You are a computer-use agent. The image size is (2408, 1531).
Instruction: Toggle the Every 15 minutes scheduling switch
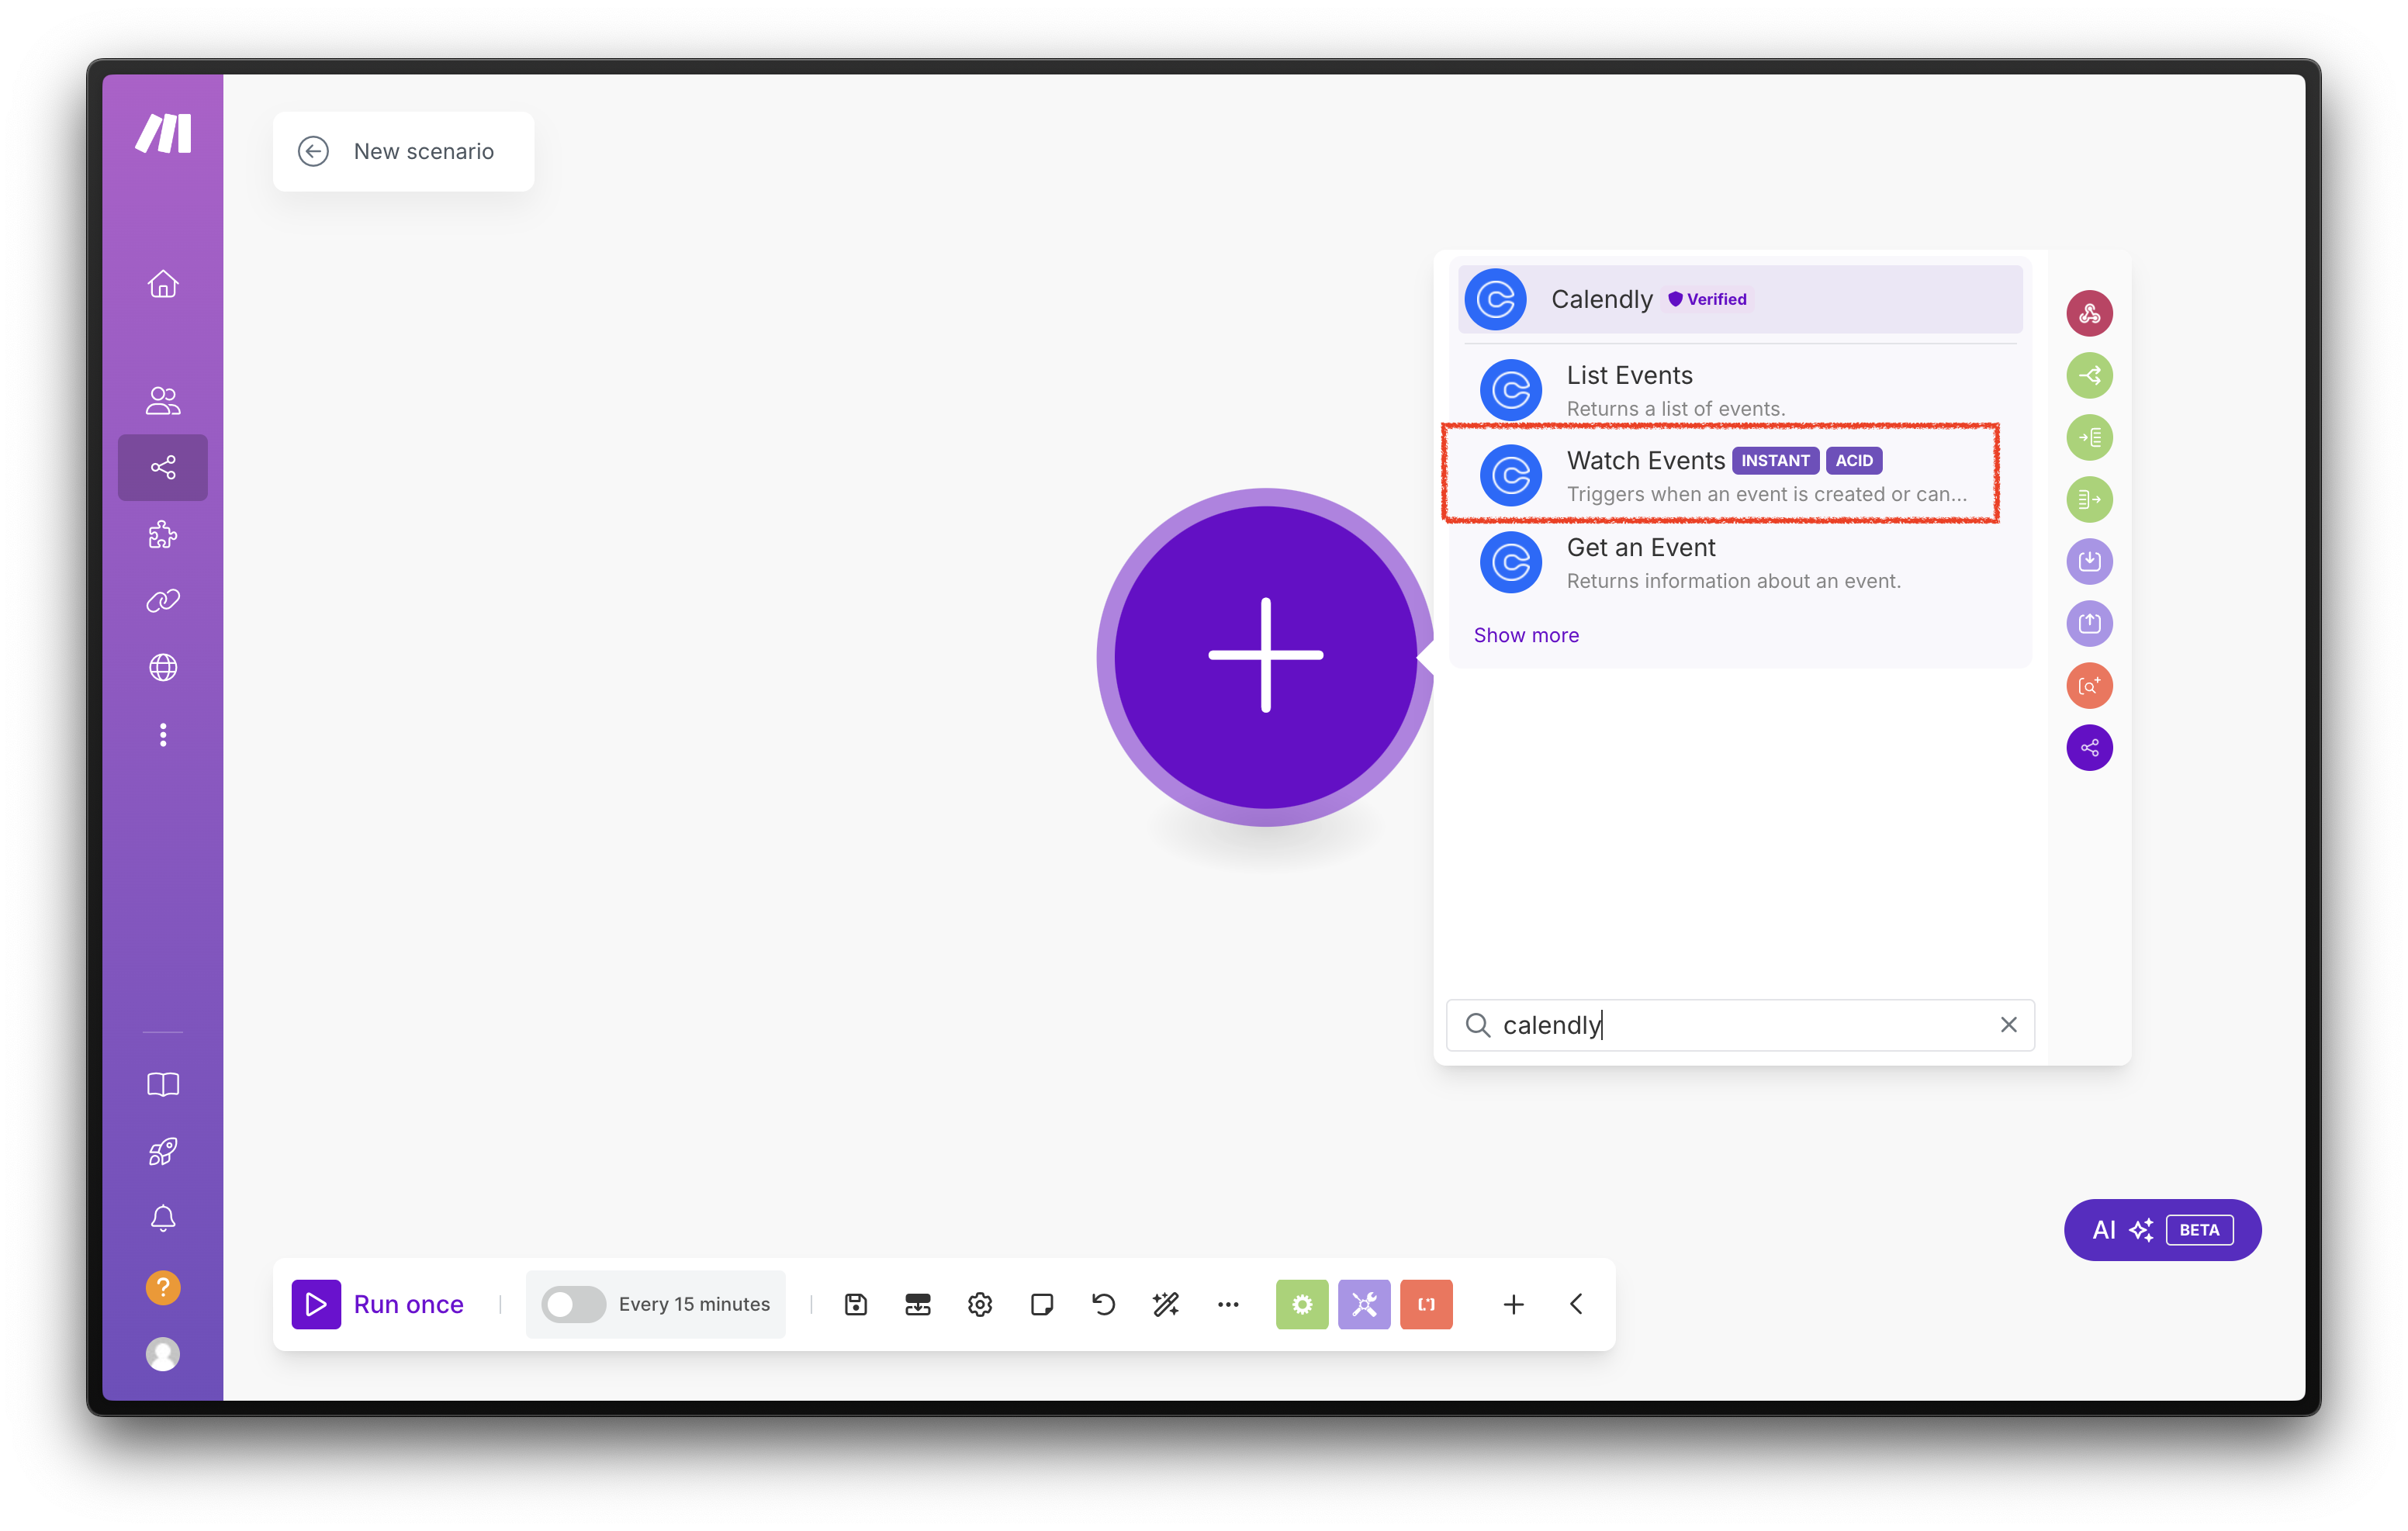pyautogui.click(x=573, y=1304)
